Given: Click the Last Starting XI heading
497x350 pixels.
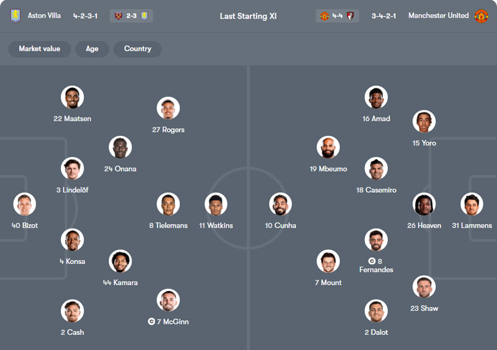Looking at the screenshot, I should [x=248, y=16].
